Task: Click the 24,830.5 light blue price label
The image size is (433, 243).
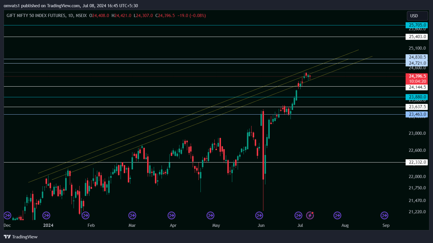Action: click(x=417, y=57)
